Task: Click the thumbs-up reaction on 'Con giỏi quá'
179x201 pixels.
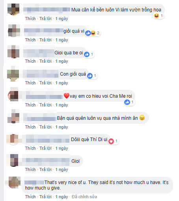Action: pyautogui.click(x=90, y=76)
